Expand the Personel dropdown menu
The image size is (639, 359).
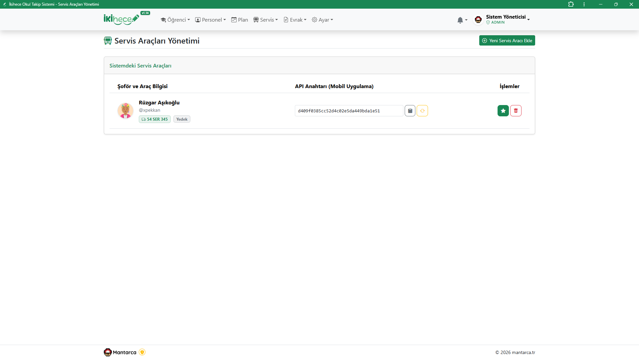pos(210,20)
